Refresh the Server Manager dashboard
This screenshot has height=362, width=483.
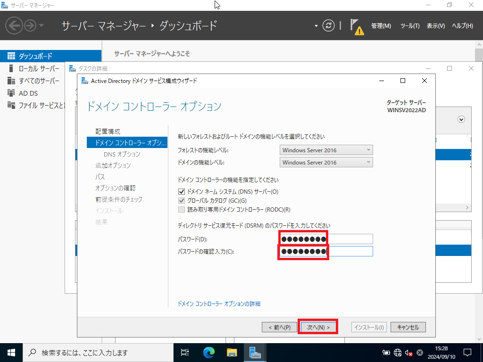point(328,25)
